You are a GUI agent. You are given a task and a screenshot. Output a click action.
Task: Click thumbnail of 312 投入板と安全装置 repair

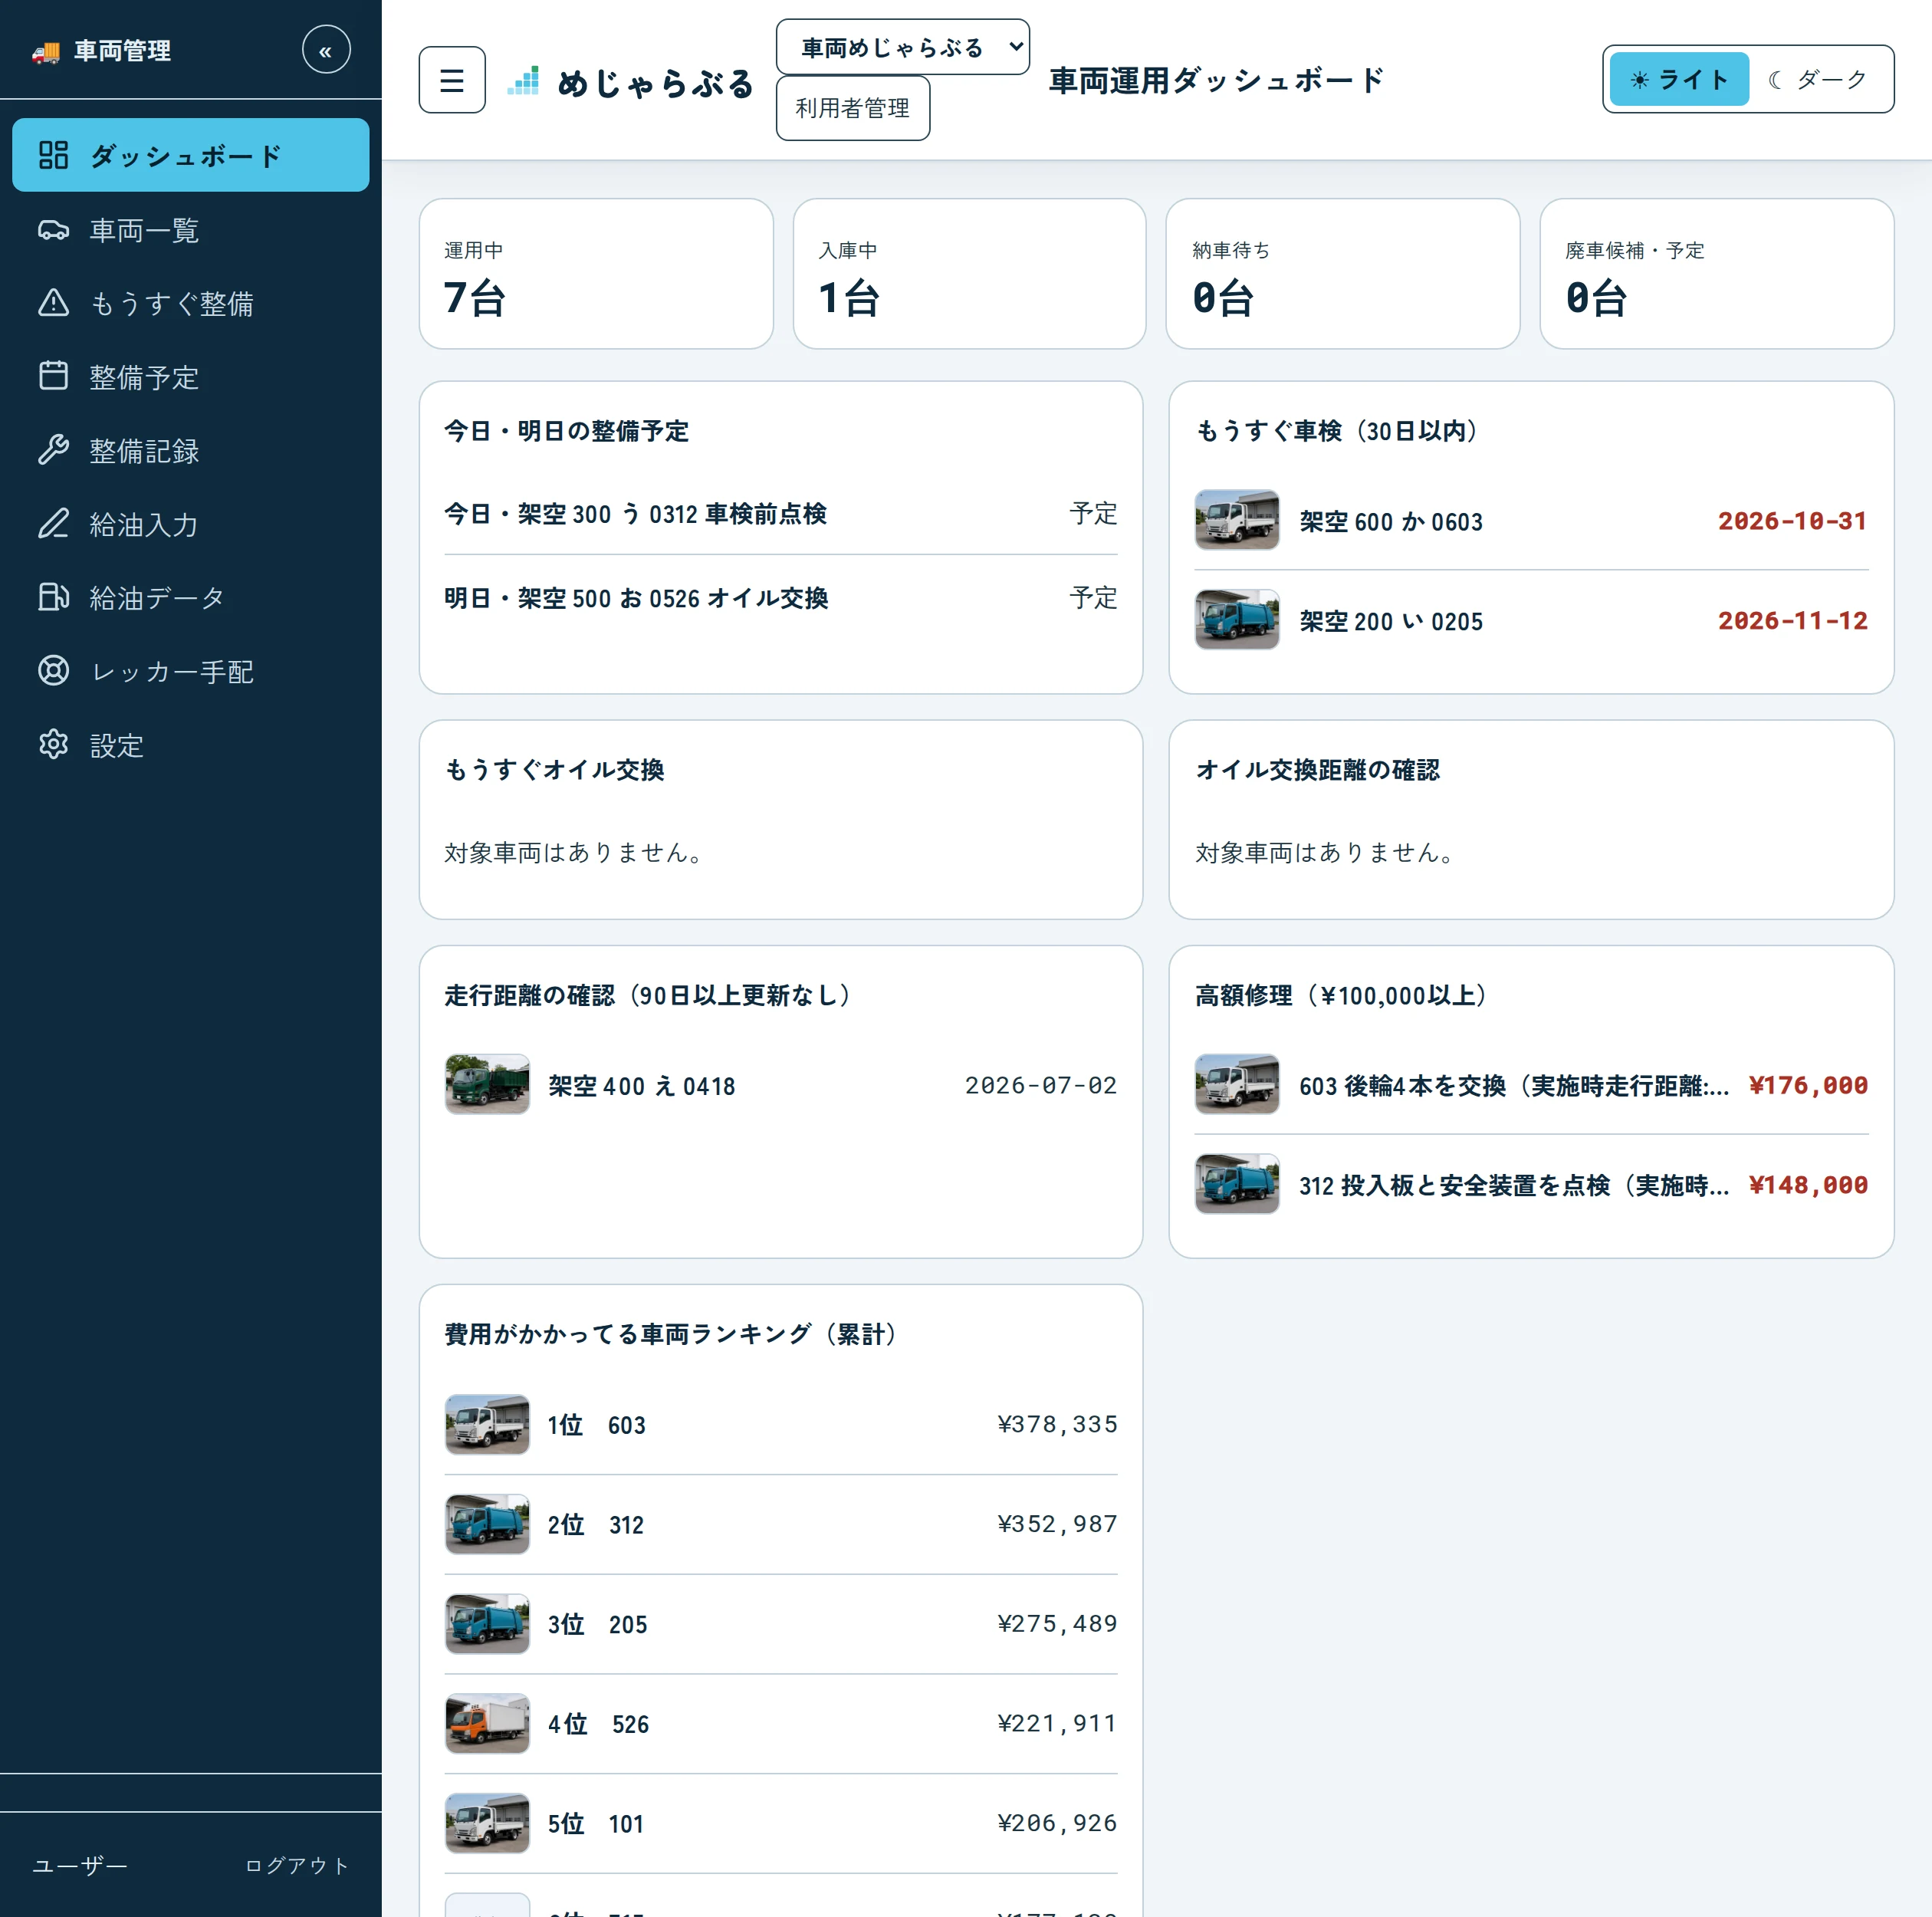[1237, 1184]
